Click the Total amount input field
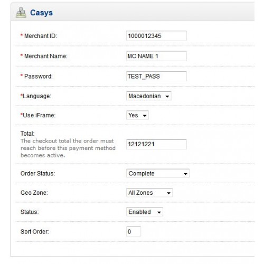This screenshot has height=264, width=264. (156, 144)
